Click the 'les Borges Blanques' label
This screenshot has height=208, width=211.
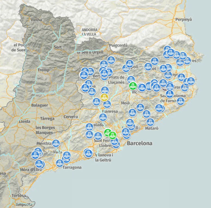click(x=45, y=130)
